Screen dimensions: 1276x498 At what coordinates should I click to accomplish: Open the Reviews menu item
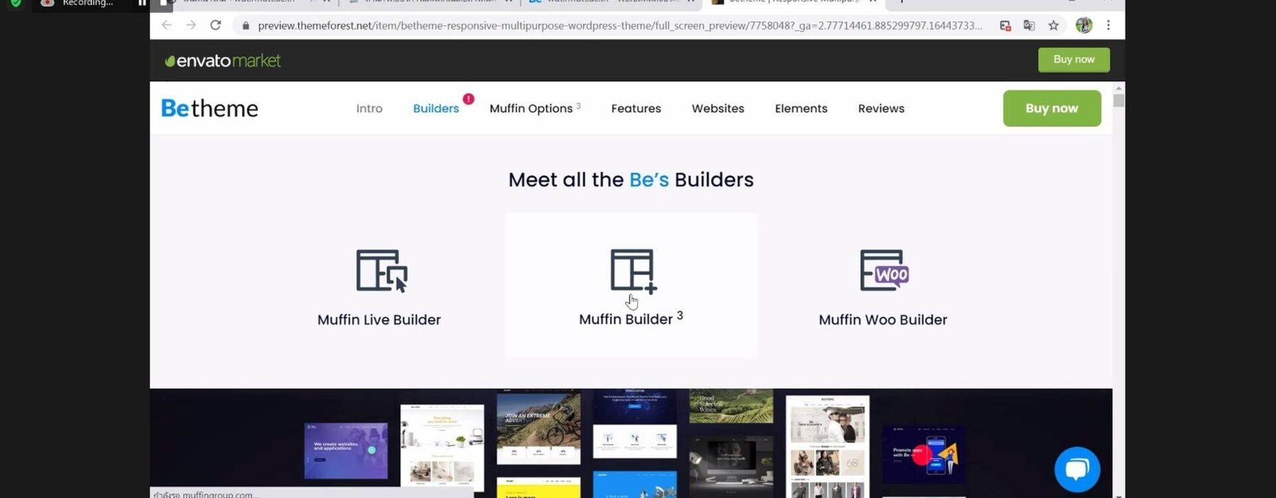(881, 108)
